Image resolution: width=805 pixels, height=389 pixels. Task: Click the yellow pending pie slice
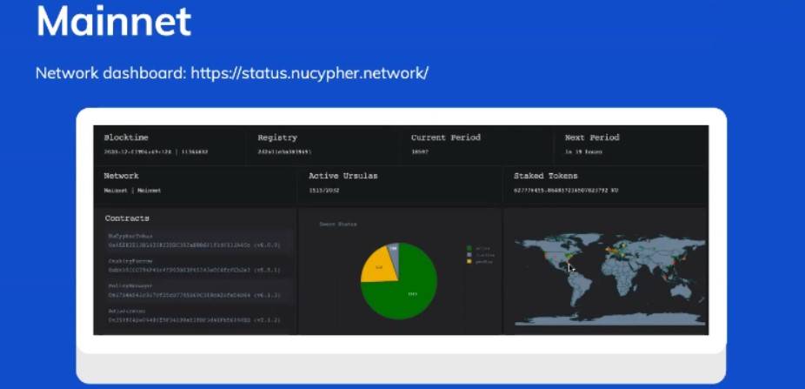pos(379,266)
